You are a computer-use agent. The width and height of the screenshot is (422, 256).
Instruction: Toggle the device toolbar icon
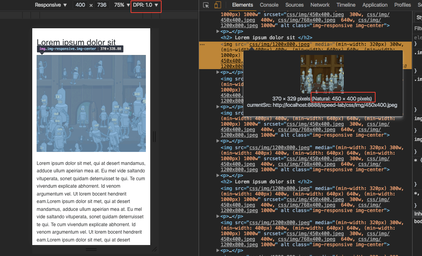(217, 5)
